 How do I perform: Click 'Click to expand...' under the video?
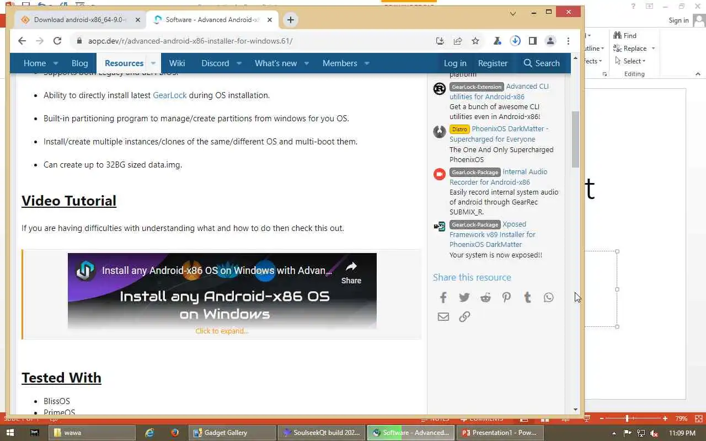coord(222,331)
